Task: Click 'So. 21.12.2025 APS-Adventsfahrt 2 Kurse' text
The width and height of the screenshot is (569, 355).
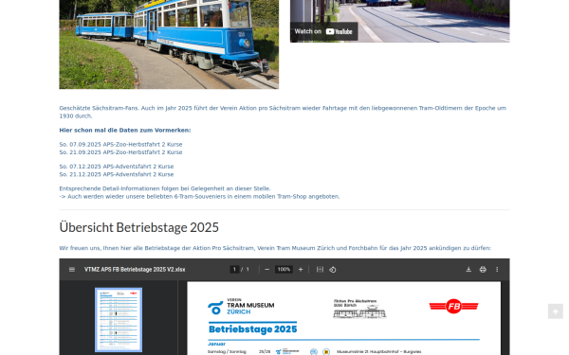Action: coord(117,174)
